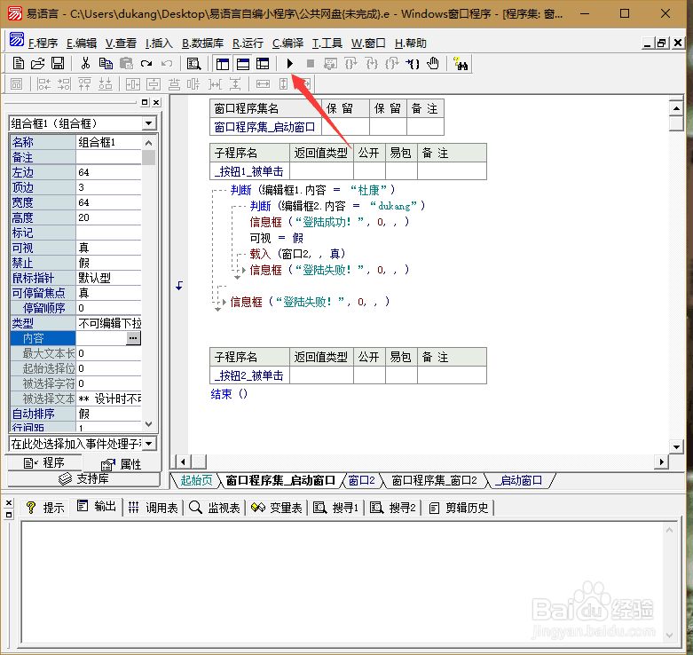This screenshot has width=693, height=655.
Task: Click subroutine name _按钮1_被单击
Action: [x=248, y=171]
